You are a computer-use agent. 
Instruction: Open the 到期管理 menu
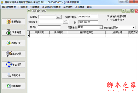coord(35,7)
